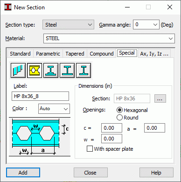The height and width of the screenshot is (182, 181).
Task: Click the fourth I-beam special section icon
Action: [x=67, y=70]
